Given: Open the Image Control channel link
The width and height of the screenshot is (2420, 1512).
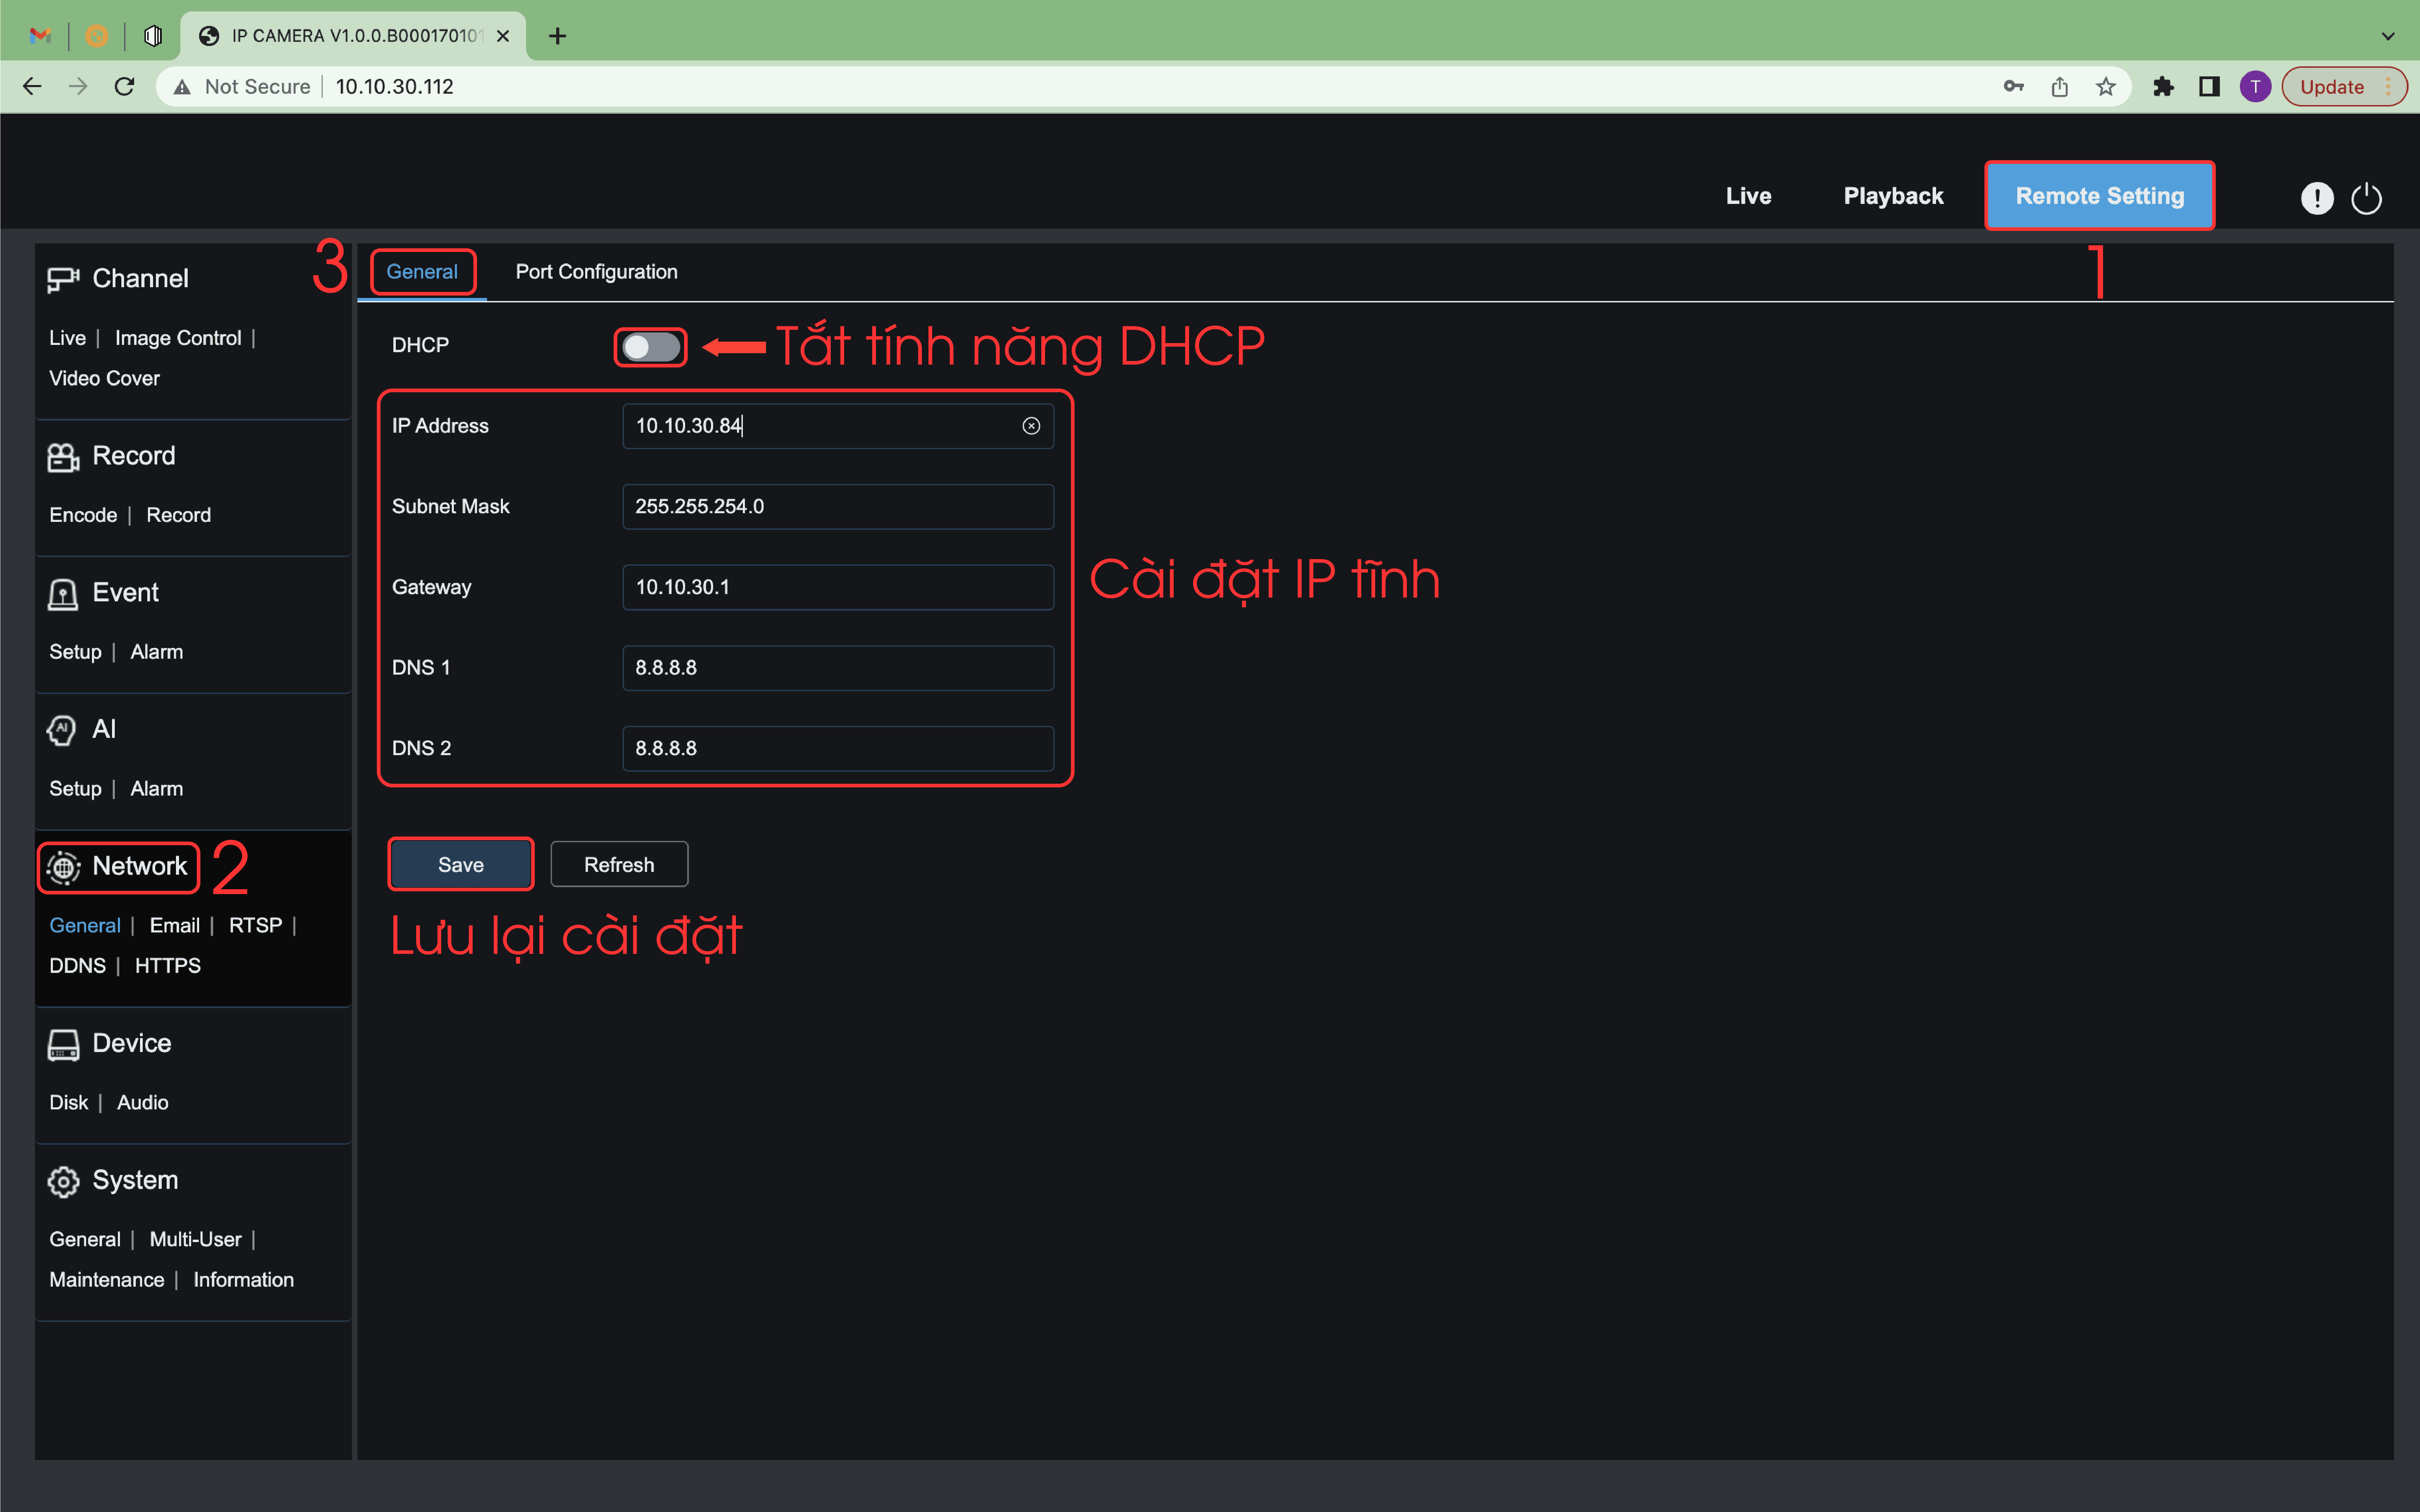Looking at the screenshot, I should (178, 338).
